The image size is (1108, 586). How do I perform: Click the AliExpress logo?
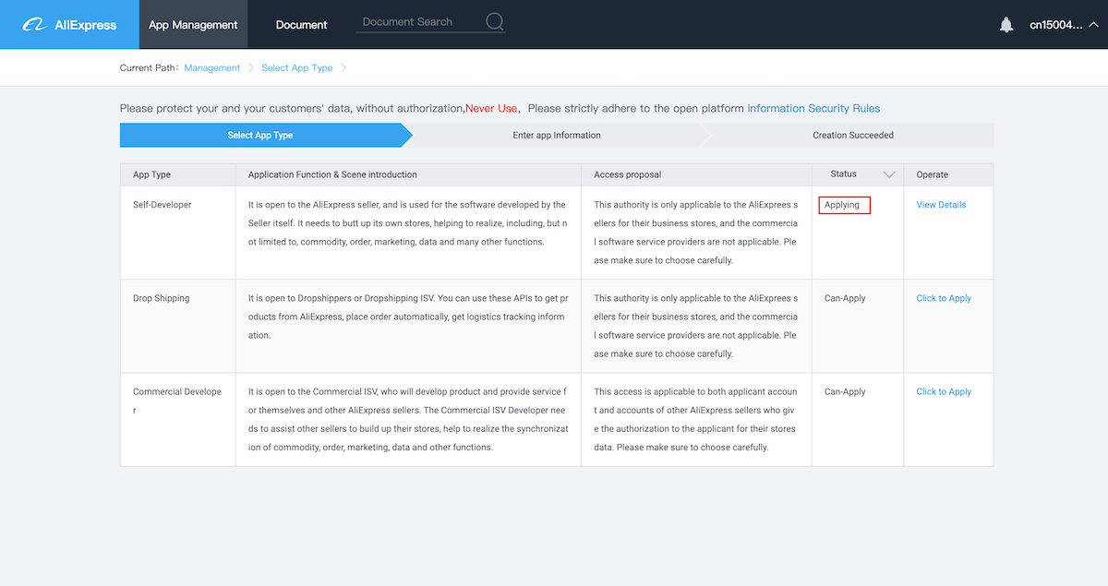coord(69,25)
